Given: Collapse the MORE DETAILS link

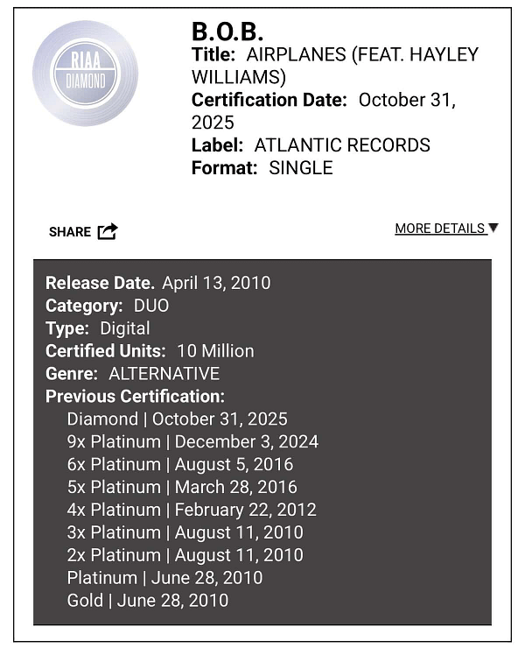Looking at the screenshot, I should [x=439, y=229].
